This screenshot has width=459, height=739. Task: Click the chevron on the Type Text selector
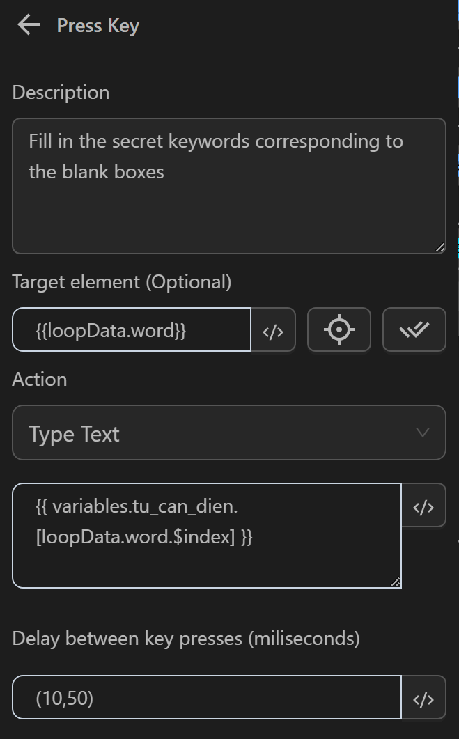pyautogui.click(x=423, y=433)
